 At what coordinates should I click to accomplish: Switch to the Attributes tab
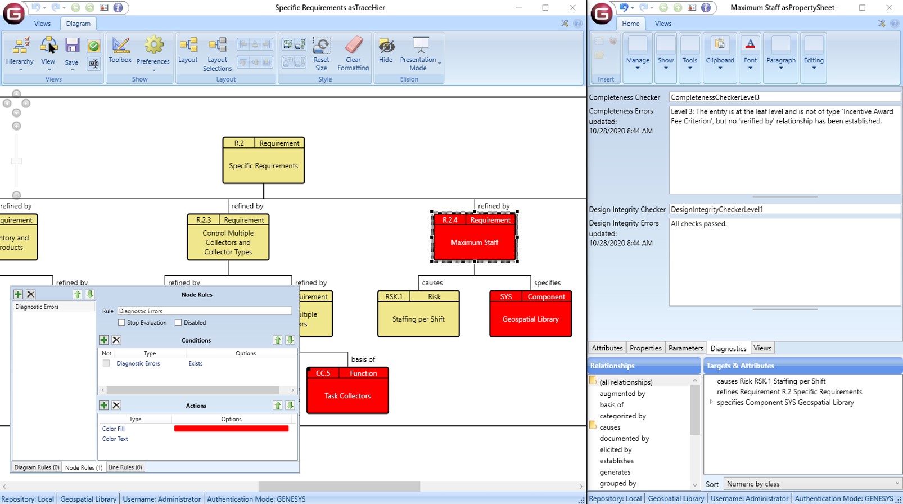coord(607,348)
